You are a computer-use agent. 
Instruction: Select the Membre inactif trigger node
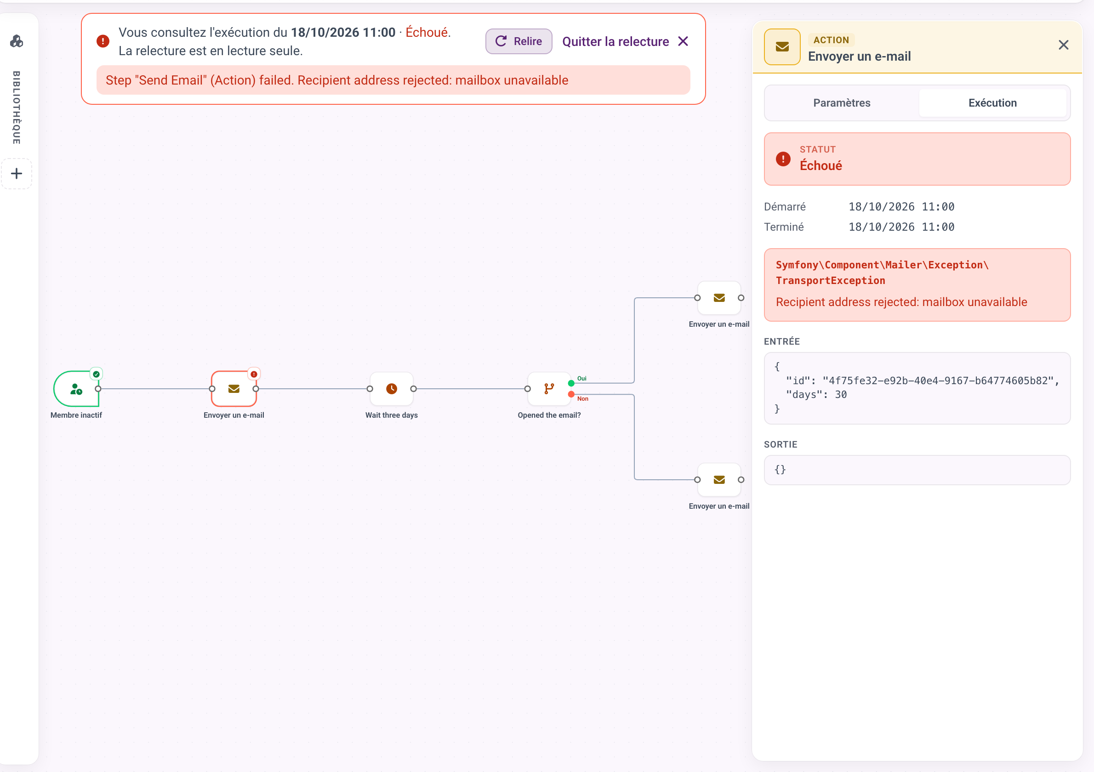pyautogui.click(x=76, y=389)
